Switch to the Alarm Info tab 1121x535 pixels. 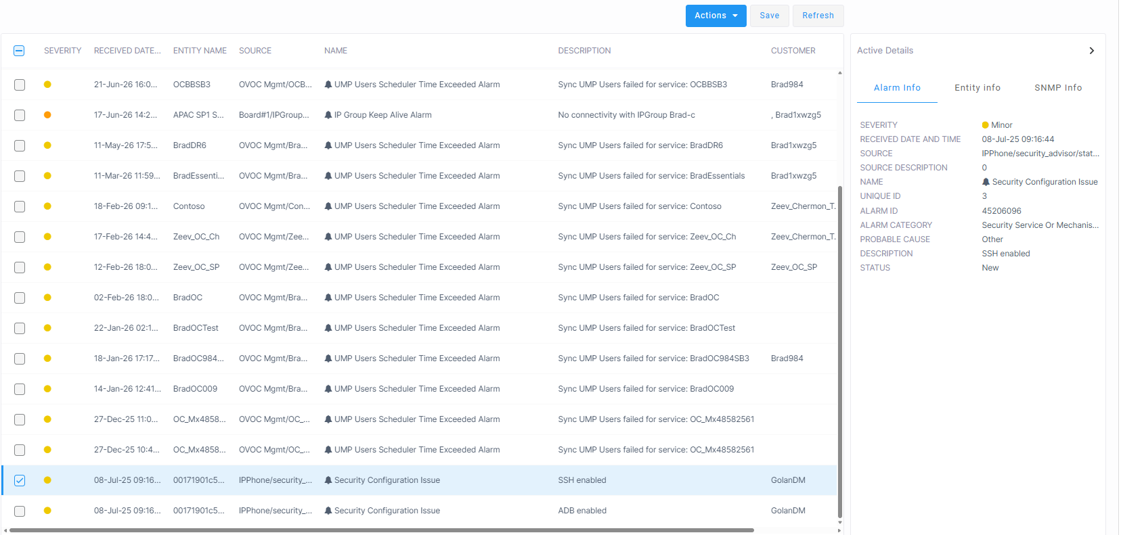click(897, 88)
